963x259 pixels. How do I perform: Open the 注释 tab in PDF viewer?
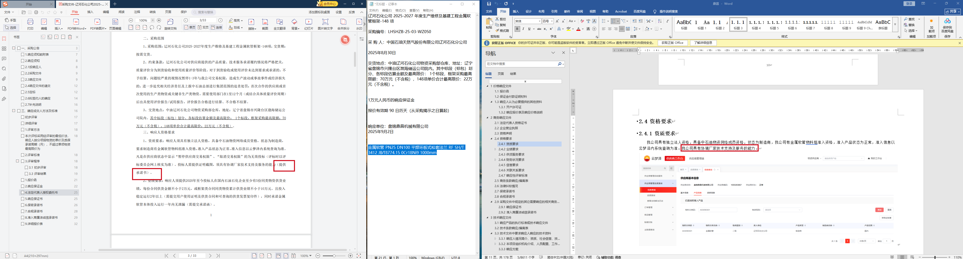click(137, 12)
